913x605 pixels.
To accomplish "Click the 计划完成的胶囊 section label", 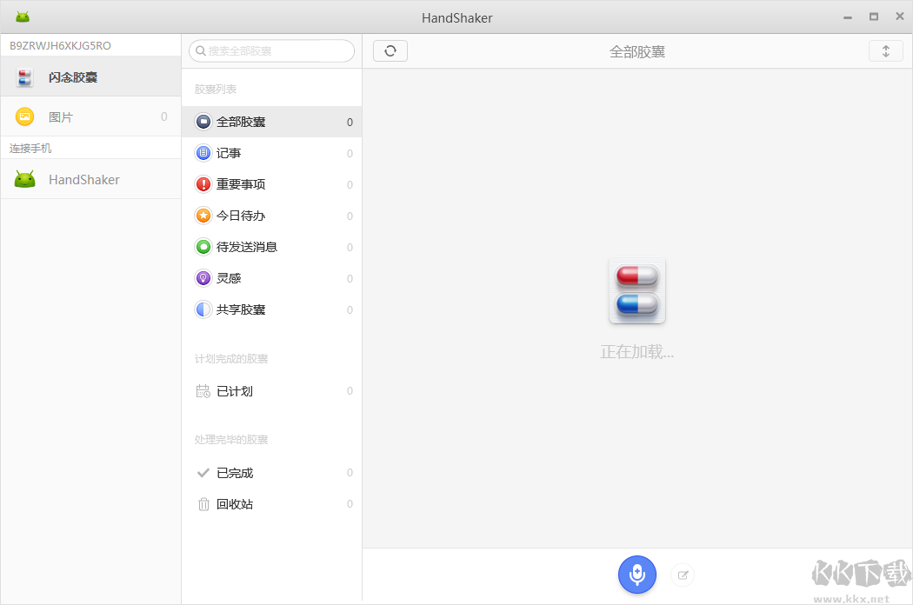I will click(231, 359).
